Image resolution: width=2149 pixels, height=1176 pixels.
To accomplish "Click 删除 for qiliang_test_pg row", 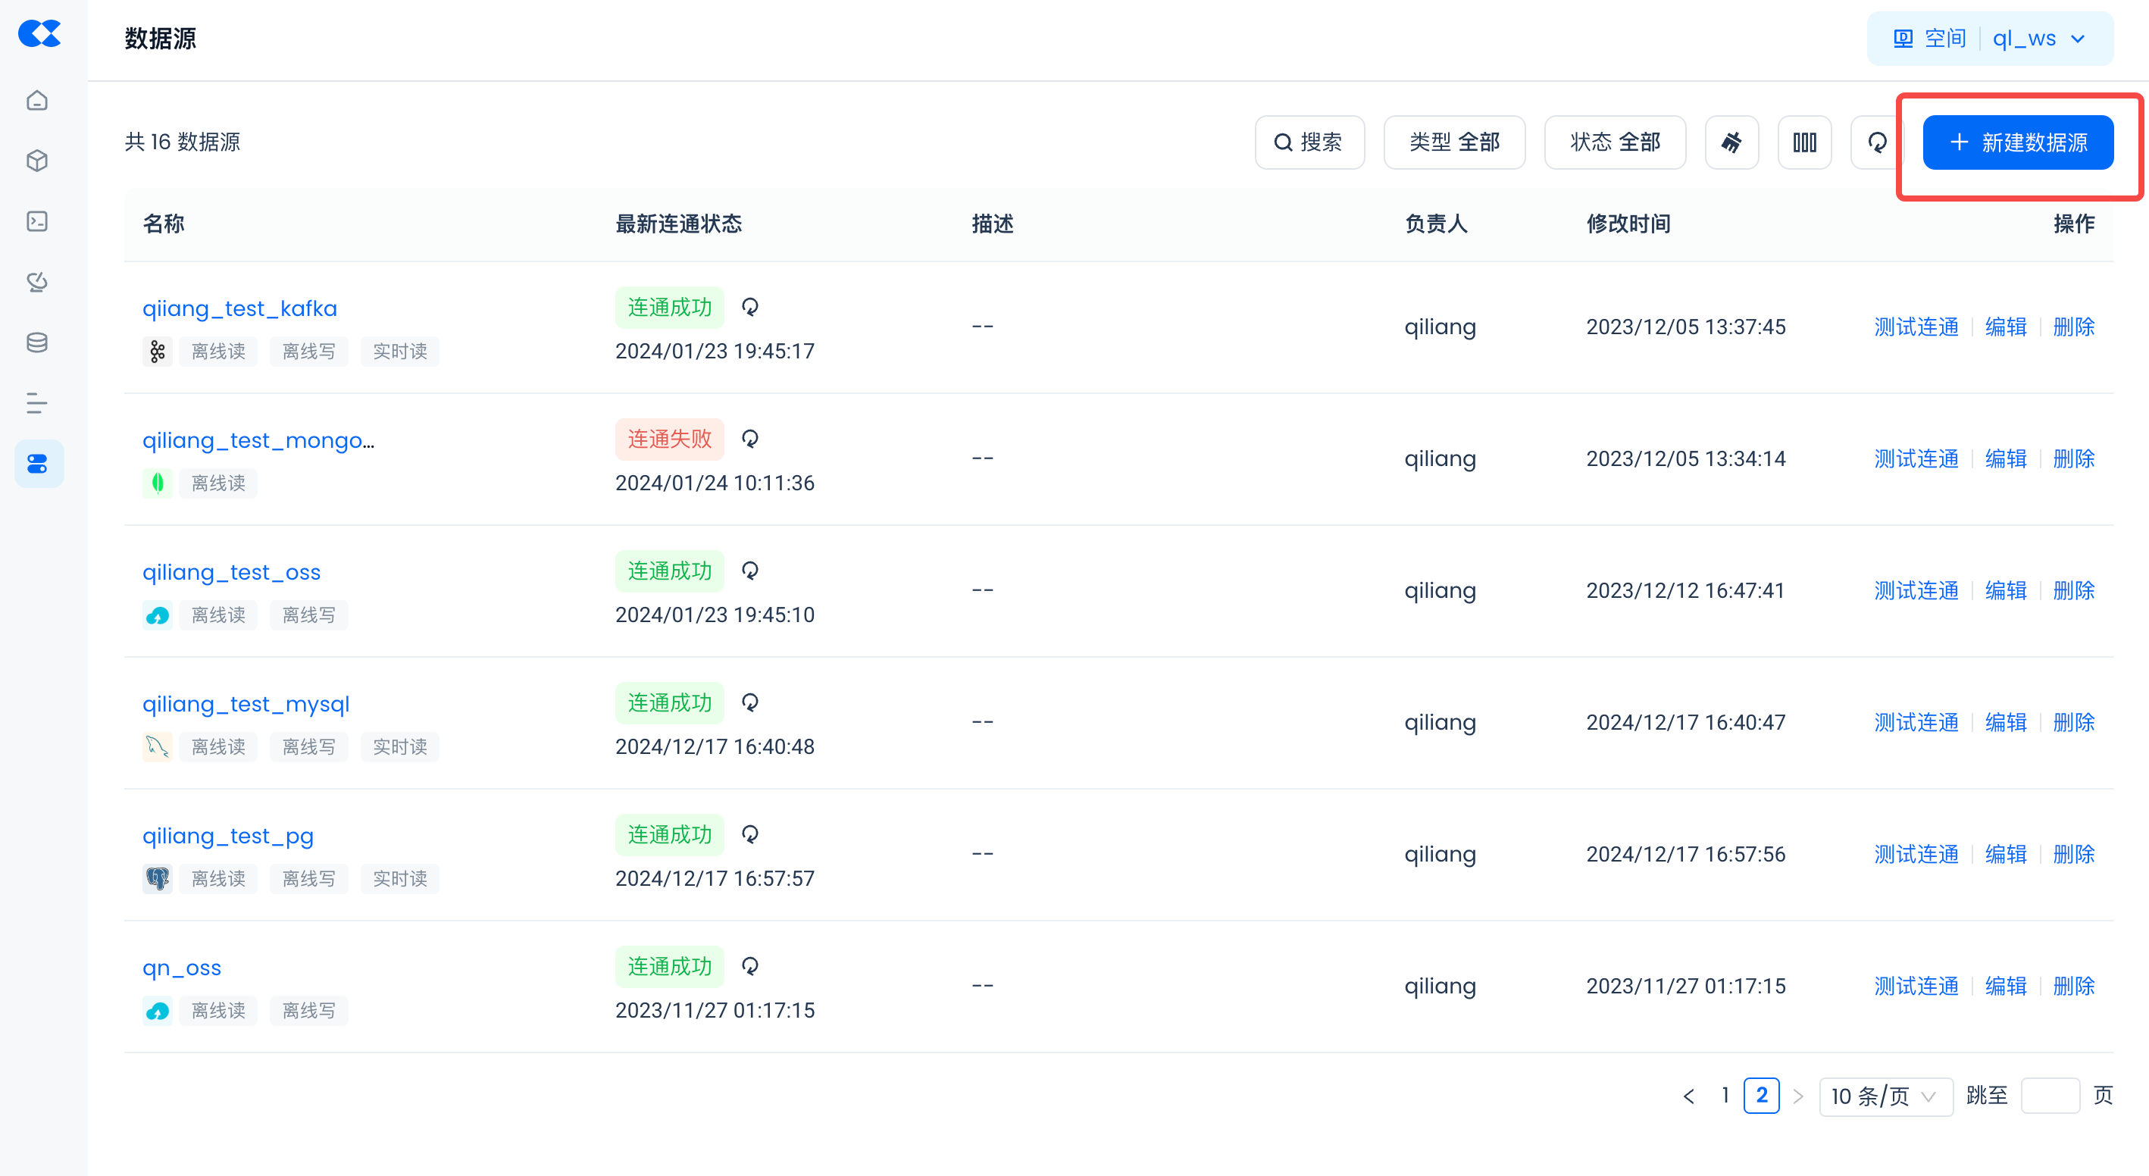I will pos(2073,854).
